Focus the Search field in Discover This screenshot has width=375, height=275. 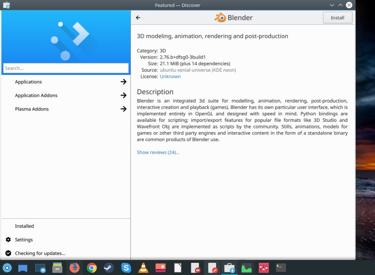coord(66,68)
